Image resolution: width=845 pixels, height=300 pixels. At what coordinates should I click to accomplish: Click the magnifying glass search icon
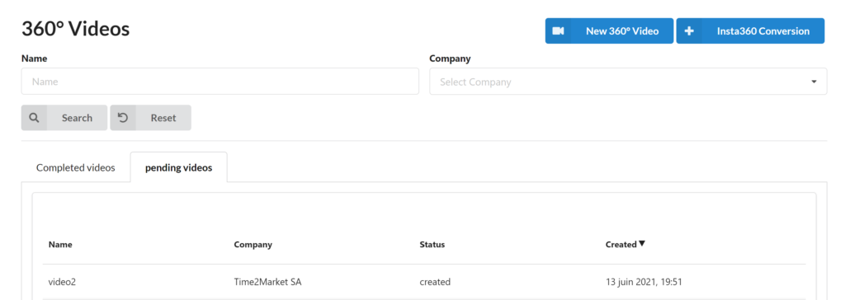[x=34, y=117]
